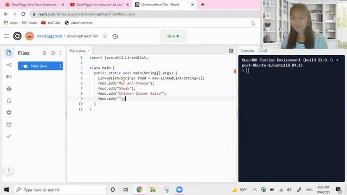
Task: Show hidden system tray icons
Action: 255,190
